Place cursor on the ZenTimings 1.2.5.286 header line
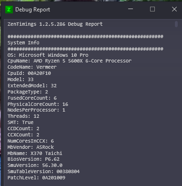Image resolution: width=182 pixels, height=186 pixels. tap(55, 24)
